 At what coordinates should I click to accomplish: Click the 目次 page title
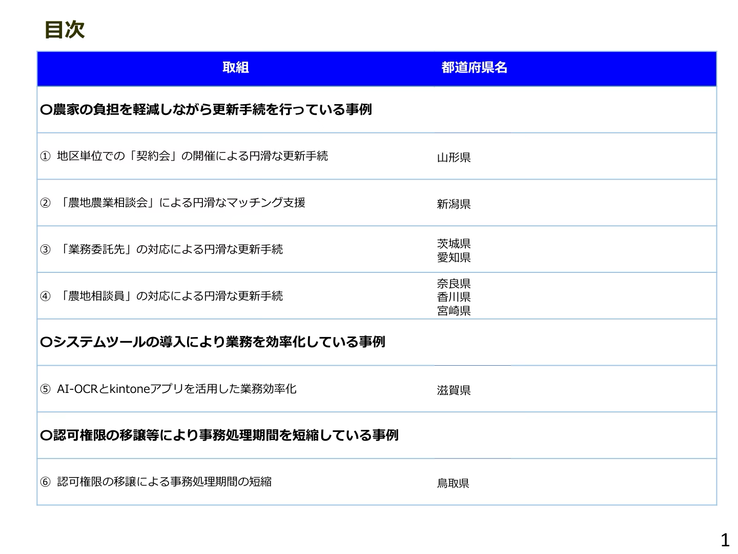(x=65, y=30)
